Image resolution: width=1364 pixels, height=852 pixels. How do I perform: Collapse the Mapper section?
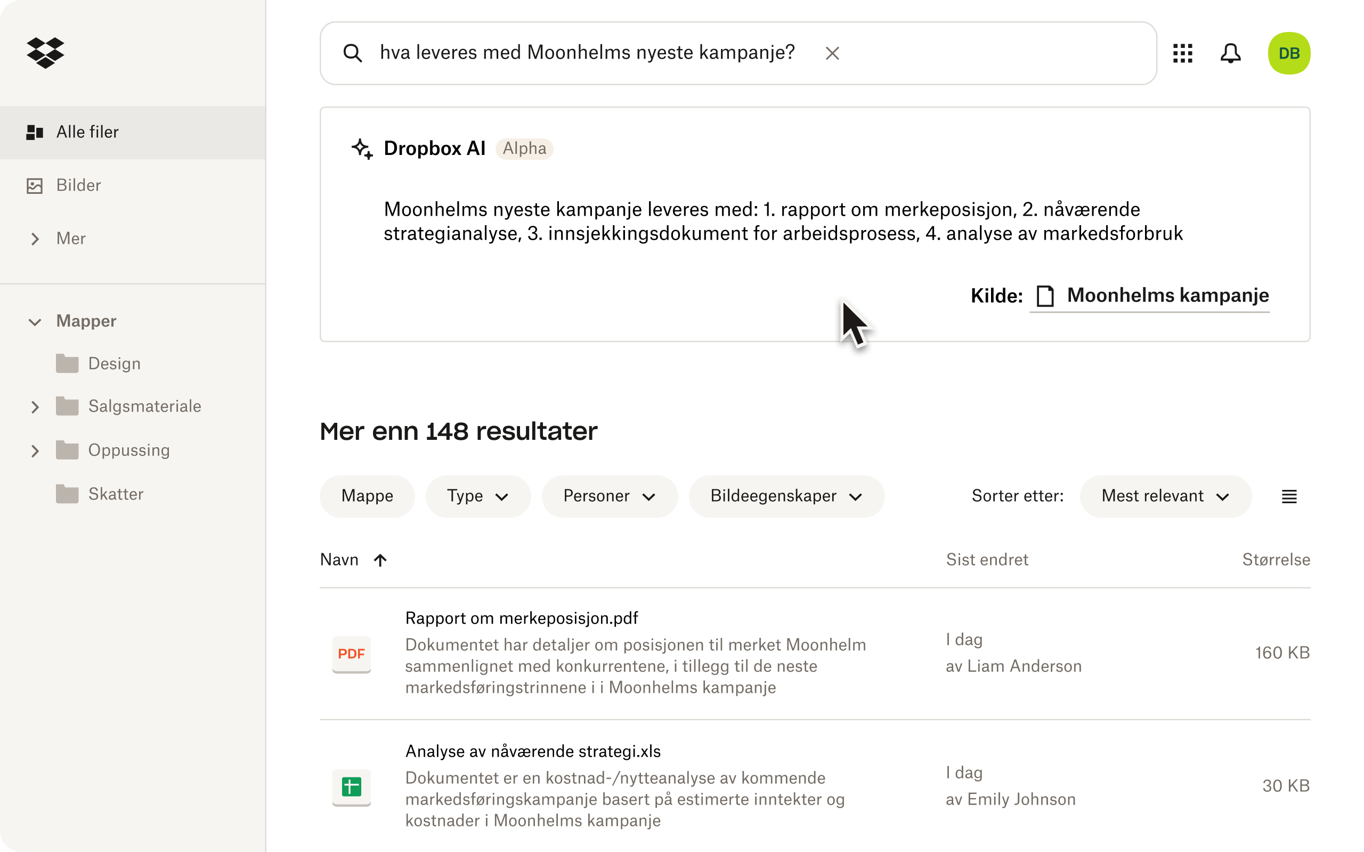click(x=35, y=322)
